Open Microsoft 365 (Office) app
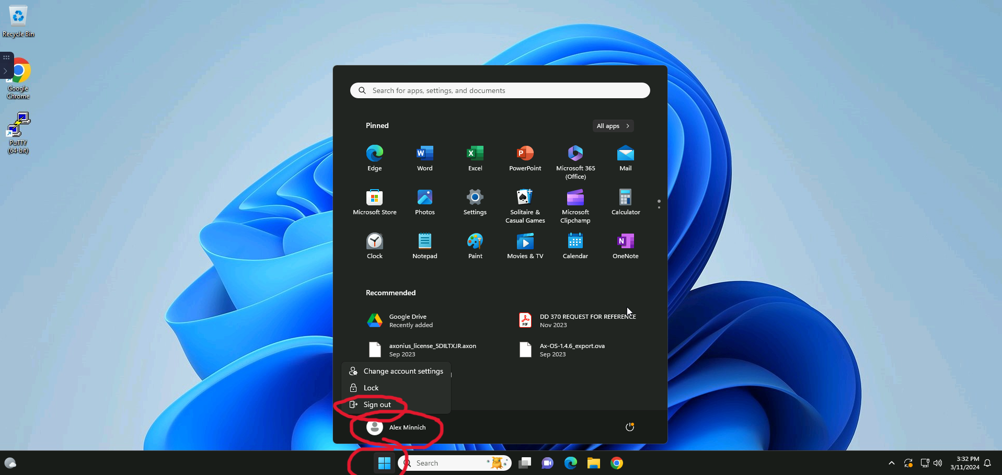1002x475 pixels. 575,163
